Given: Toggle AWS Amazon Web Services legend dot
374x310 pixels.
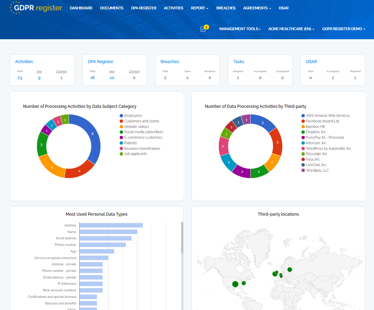Looking at the screenshot, I should tap(303, 115).
